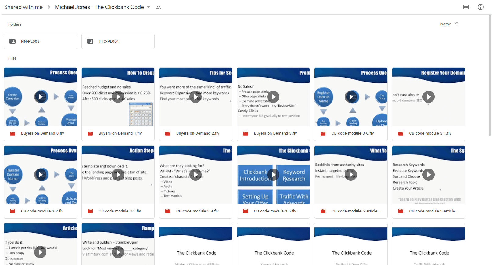Play the CB-code-module-3-0.flv video preview
This screenshot has height=265, width=492.
[351, 97]
